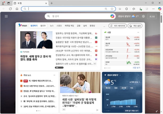Screen dimensions: 163x114
Task: Open the 캐주얼 게임 menu item
Action: [x=69, y=26]
